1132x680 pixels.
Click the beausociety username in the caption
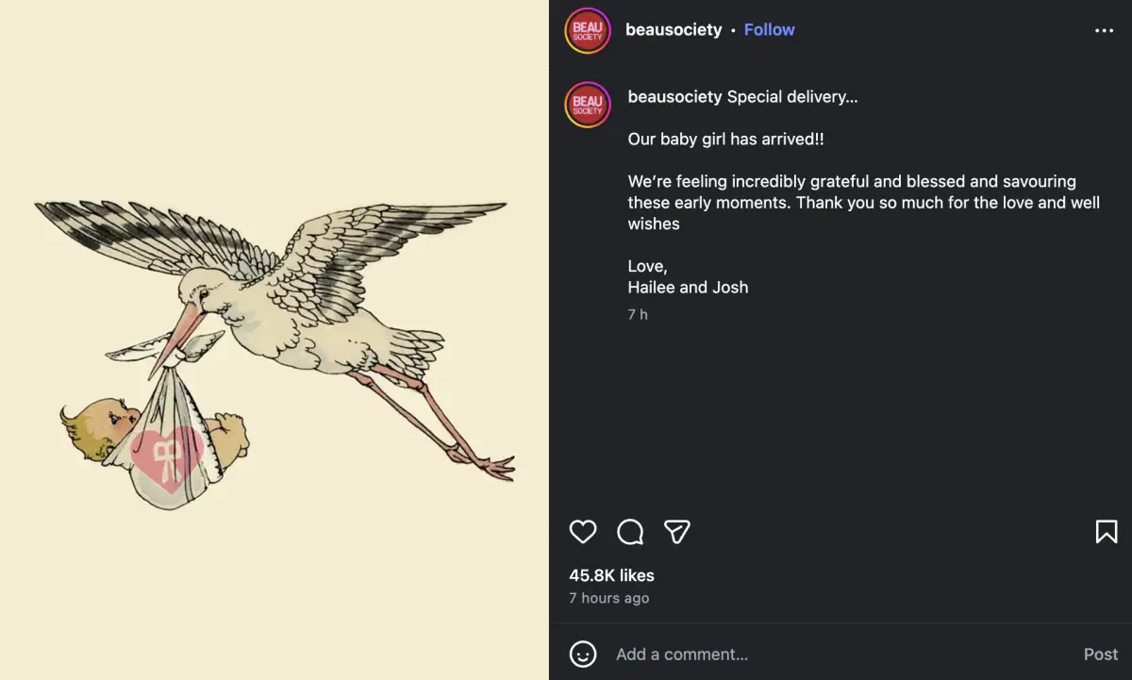coord(674,97)
